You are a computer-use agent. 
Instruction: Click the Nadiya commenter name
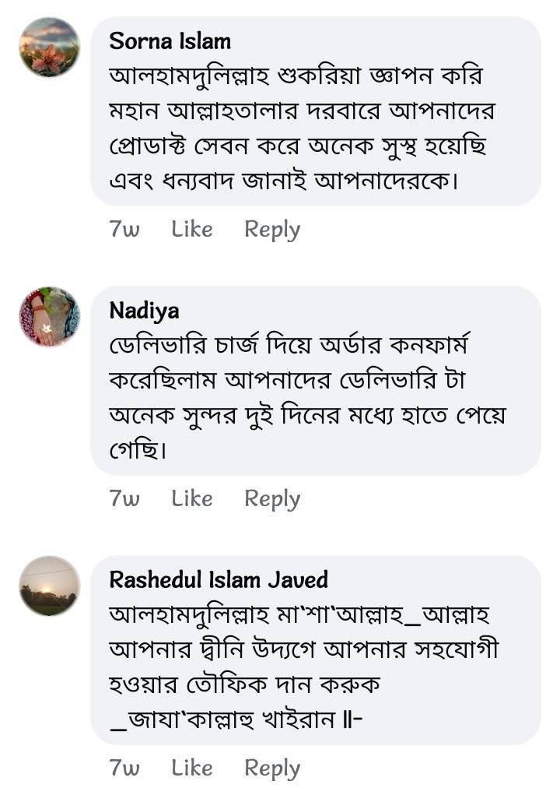144,310
